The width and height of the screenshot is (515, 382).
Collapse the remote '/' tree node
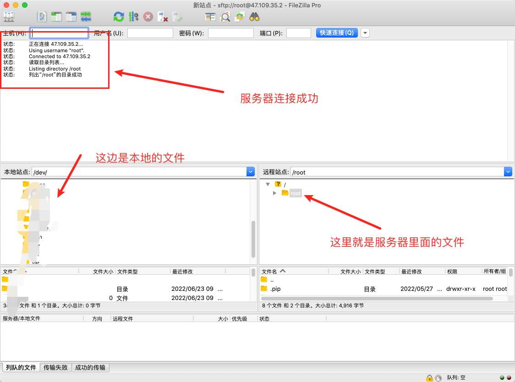[268, 184]
